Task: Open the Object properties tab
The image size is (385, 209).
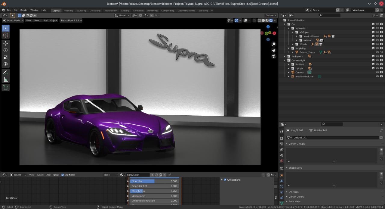Action: 282,175
